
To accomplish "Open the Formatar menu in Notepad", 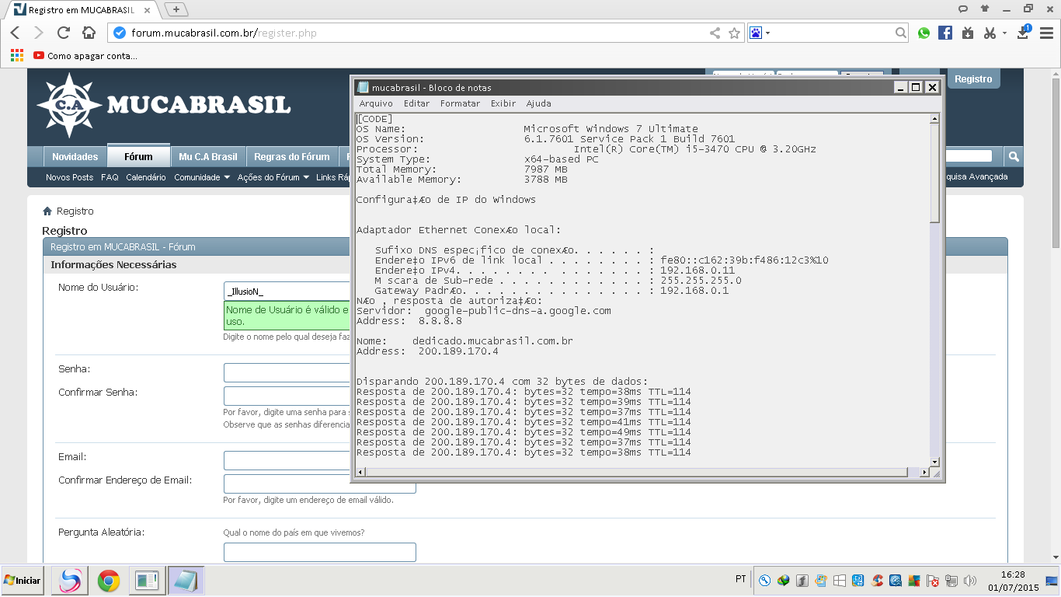I will point(460,103).
